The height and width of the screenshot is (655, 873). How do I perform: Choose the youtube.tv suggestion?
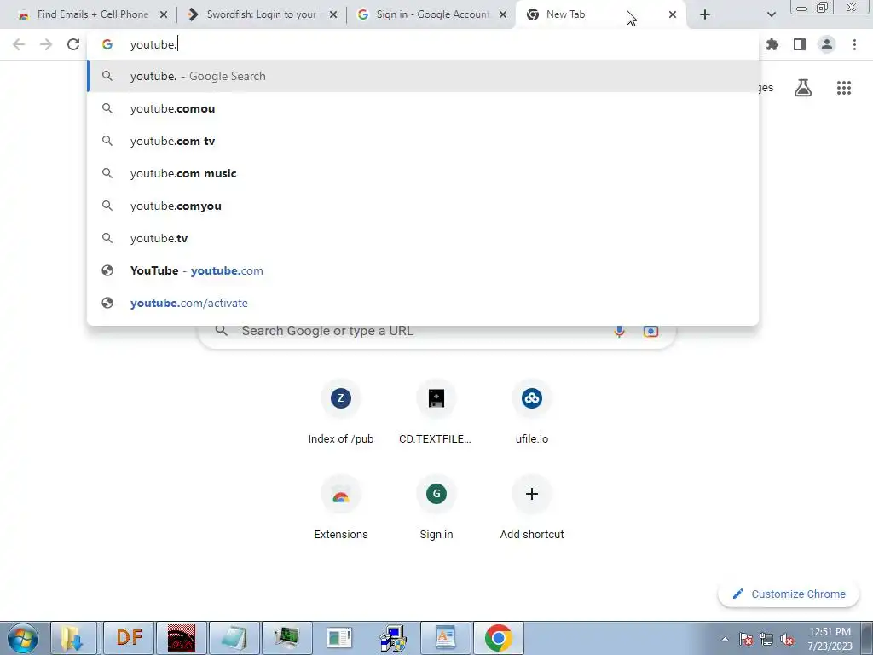[x=423, y=238]
